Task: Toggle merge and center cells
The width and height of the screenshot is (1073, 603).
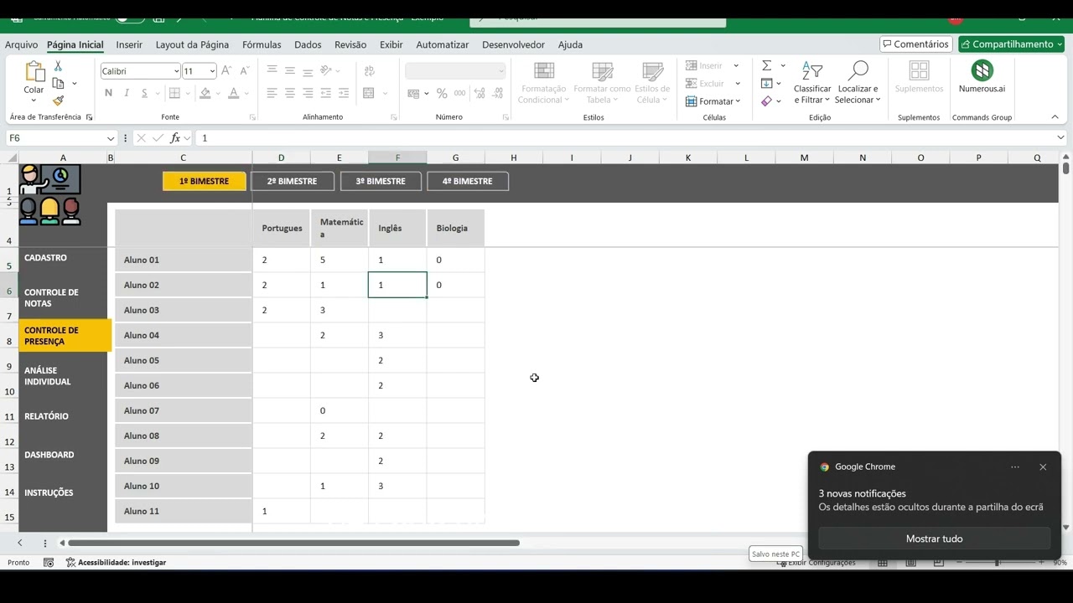Action: coord(369,93)
